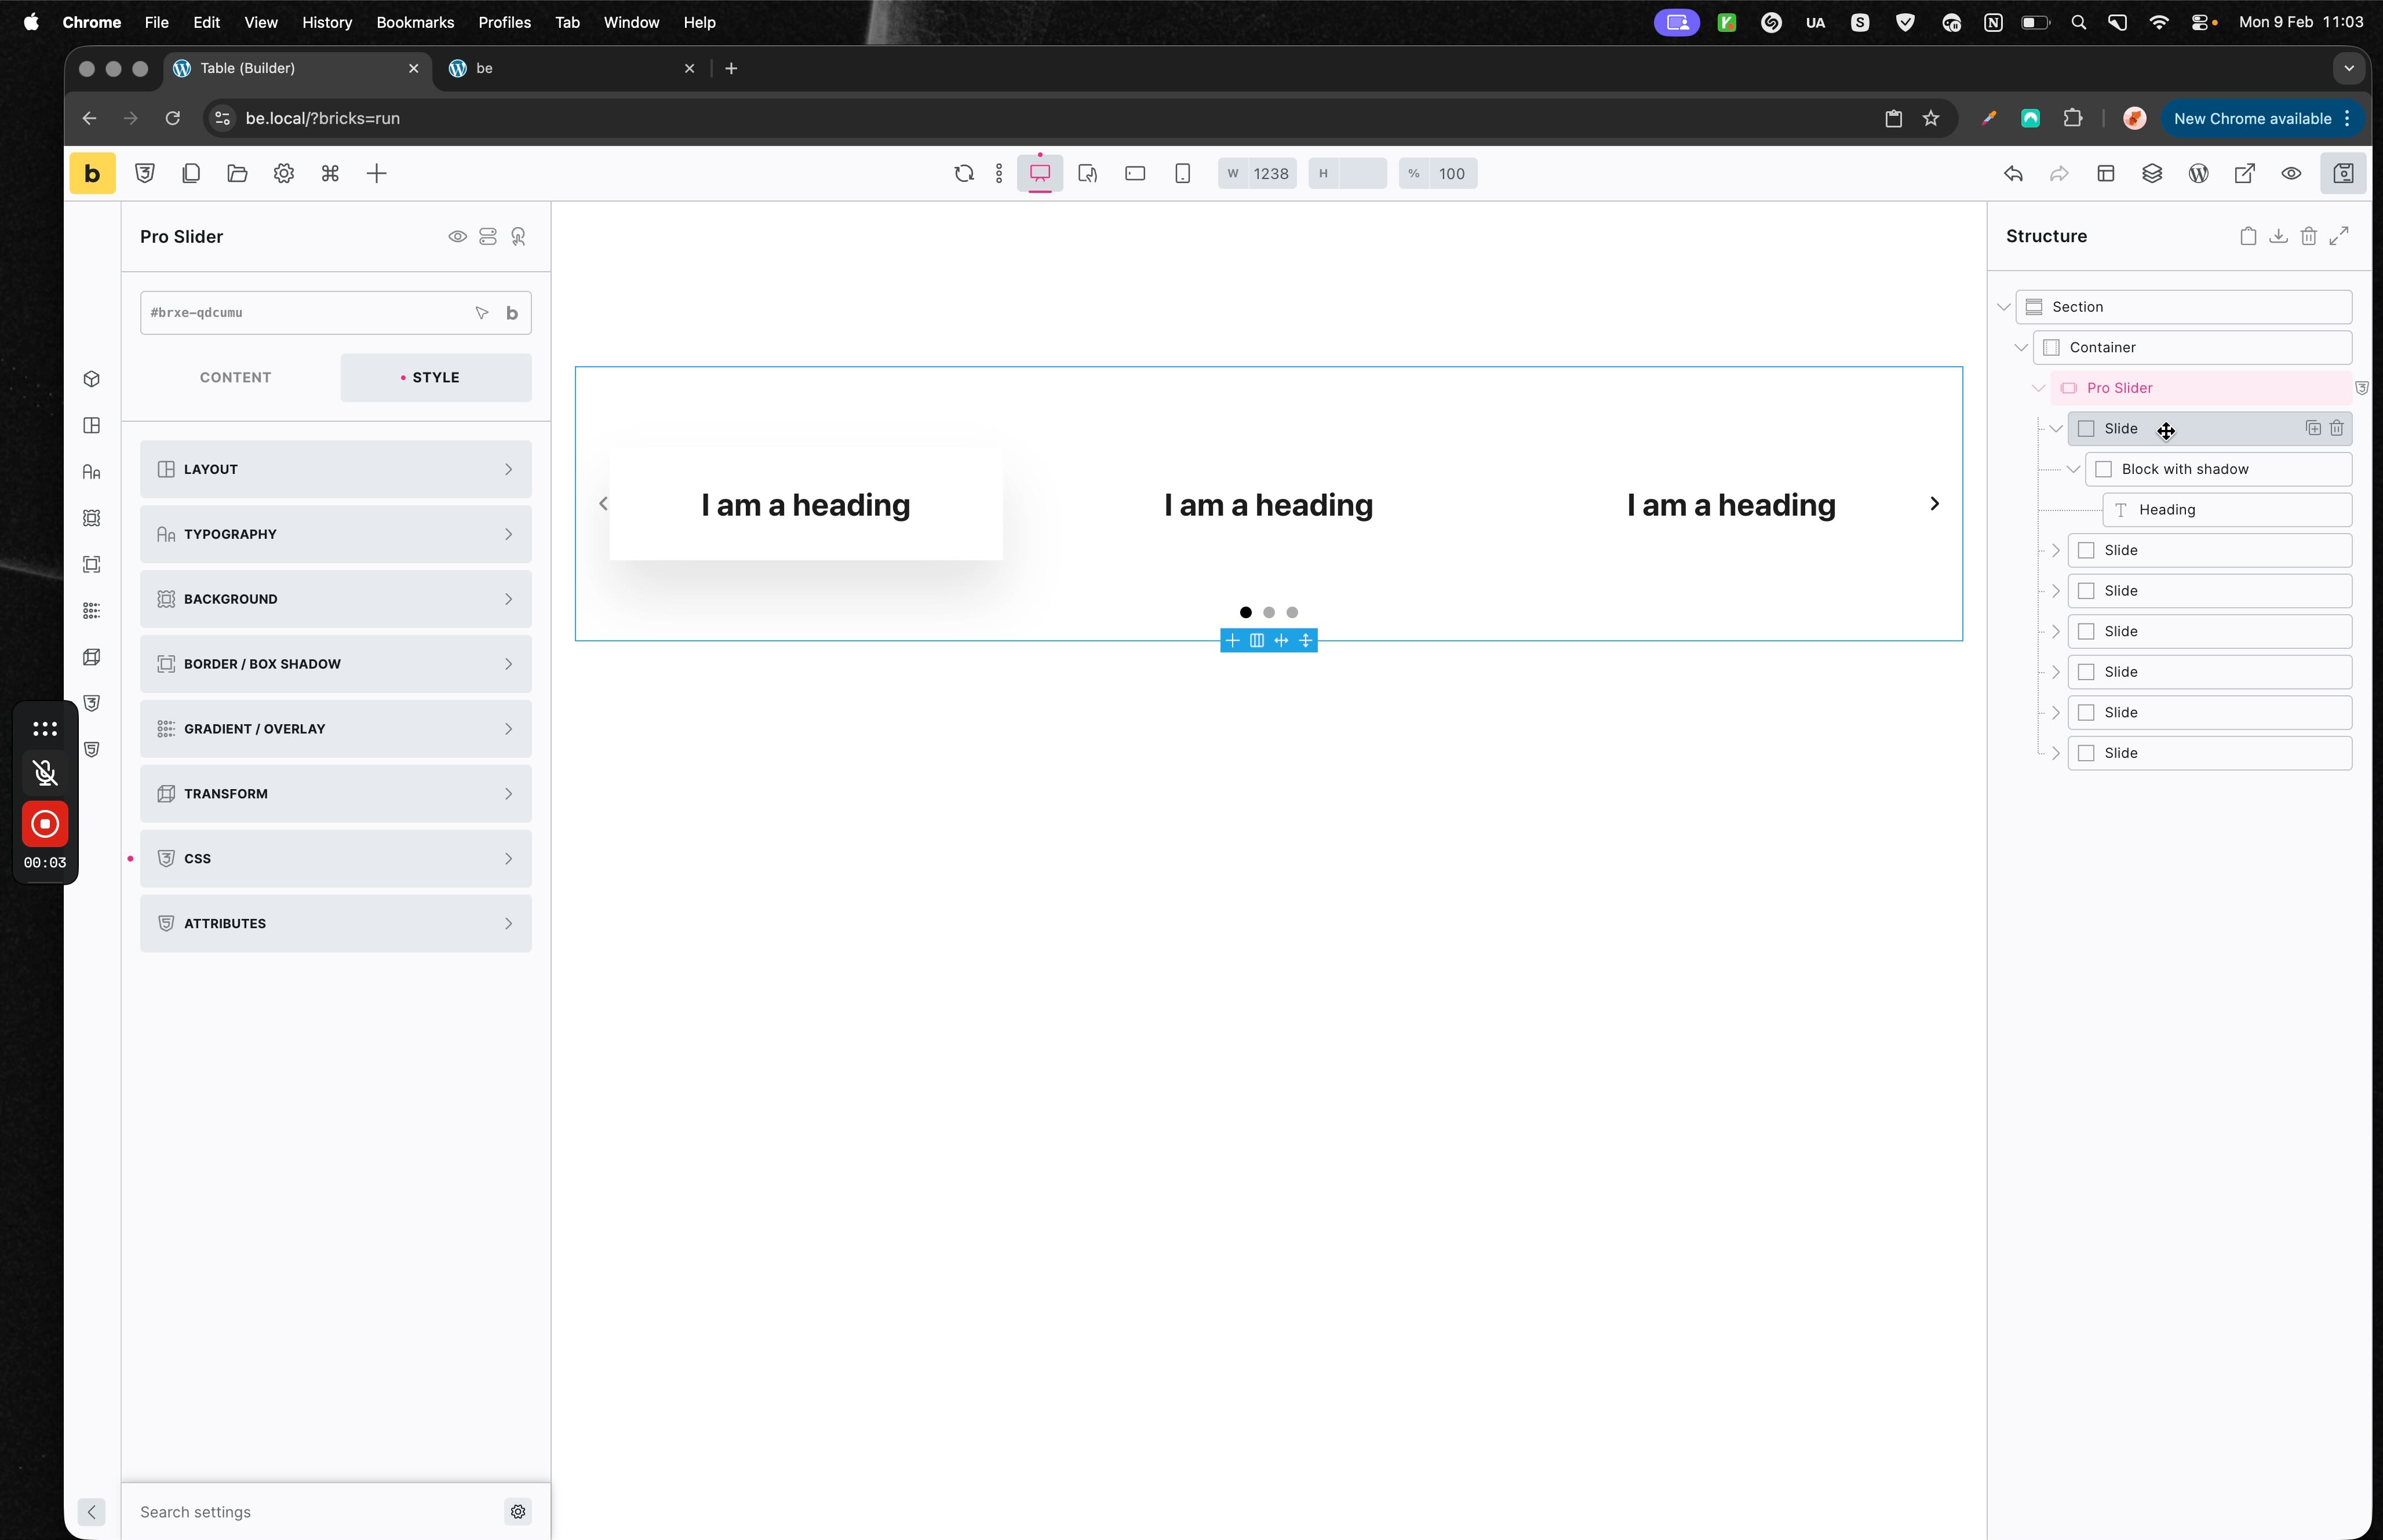The image size is (2383, 1540).
Task: Collapse the Block with shadow chevron
Action: [2073, 469]
